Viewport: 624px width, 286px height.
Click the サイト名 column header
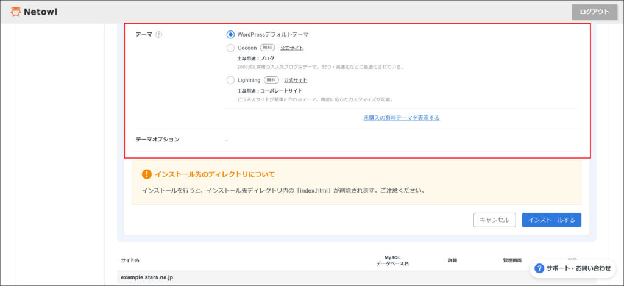coord(130,260)
